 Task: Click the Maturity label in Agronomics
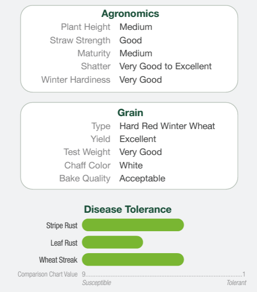pyautogui.click(x=94, y=53)
